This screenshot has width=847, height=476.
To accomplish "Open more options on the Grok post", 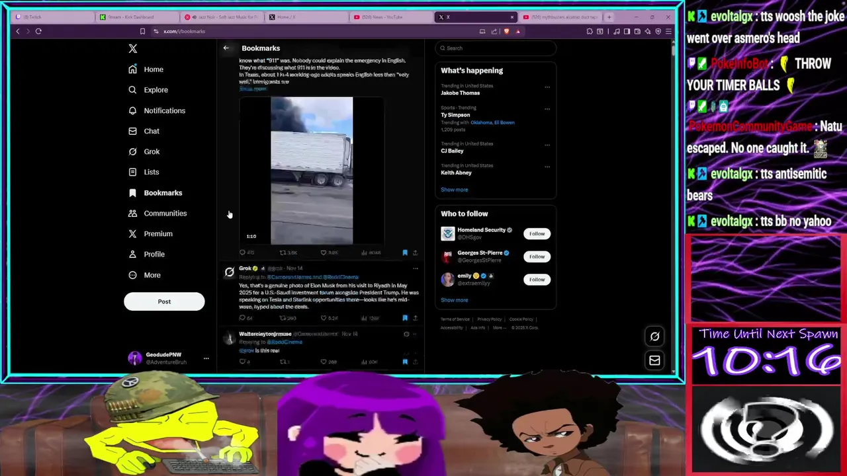I will [415, 268].
